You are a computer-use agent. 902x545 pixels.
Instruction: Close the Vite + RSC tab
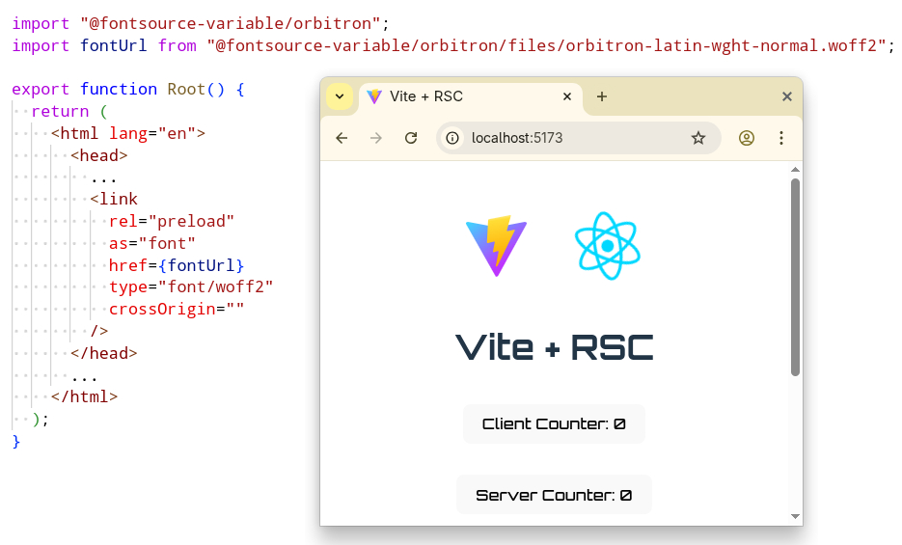pyautogui.click(x=567, y=96)
